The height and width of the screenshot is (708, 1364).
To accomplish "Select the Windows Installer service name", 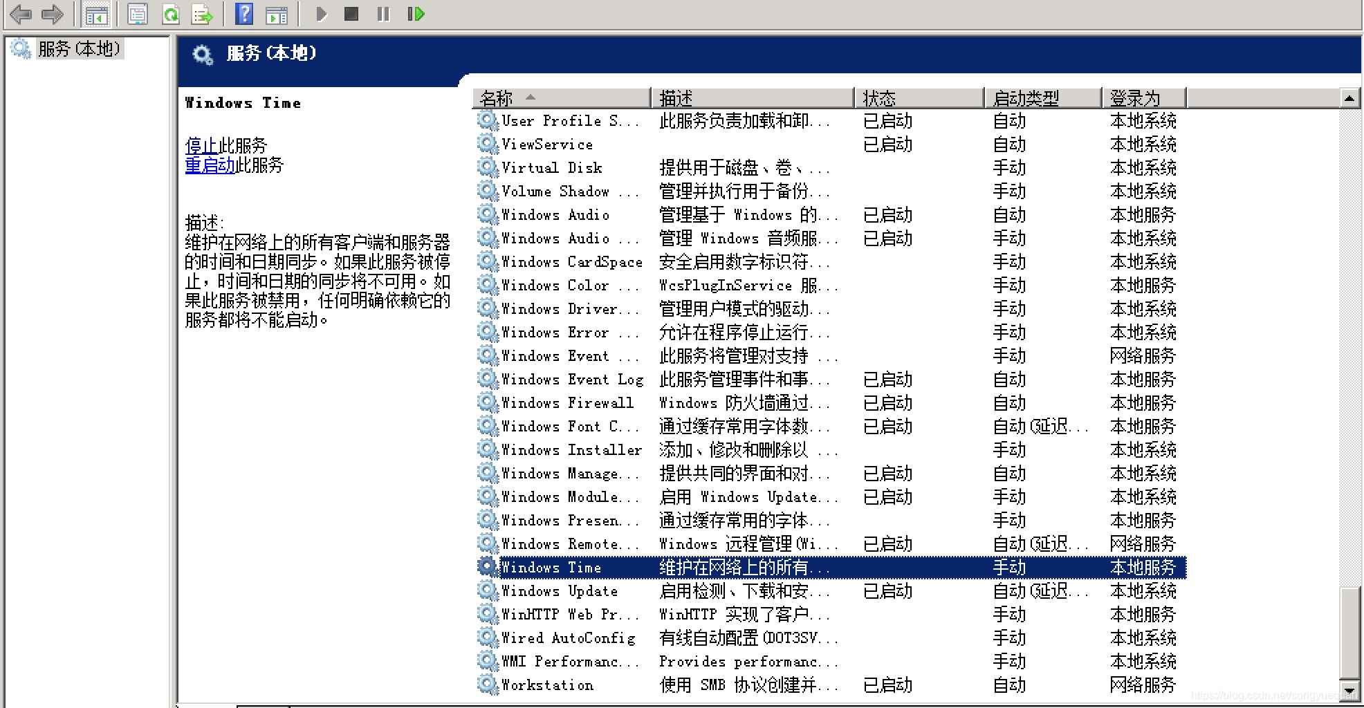I will click(572, 449).
